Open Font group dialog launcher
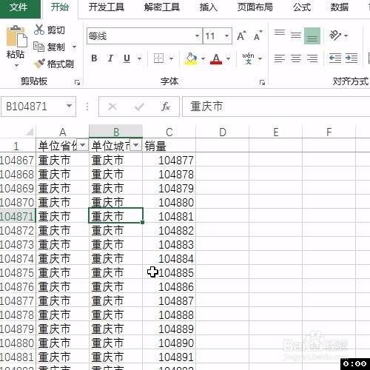 [262, 82]
